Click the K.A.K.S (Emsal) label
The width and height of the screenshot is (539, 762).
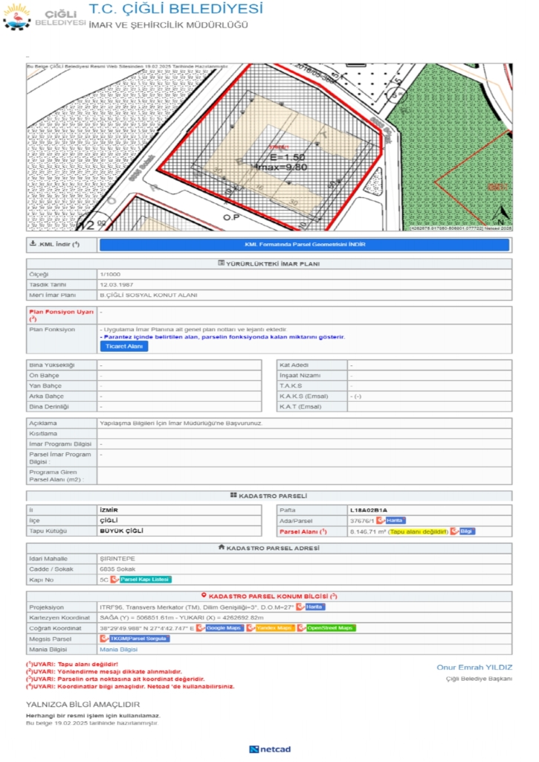[x=304, y=396]
